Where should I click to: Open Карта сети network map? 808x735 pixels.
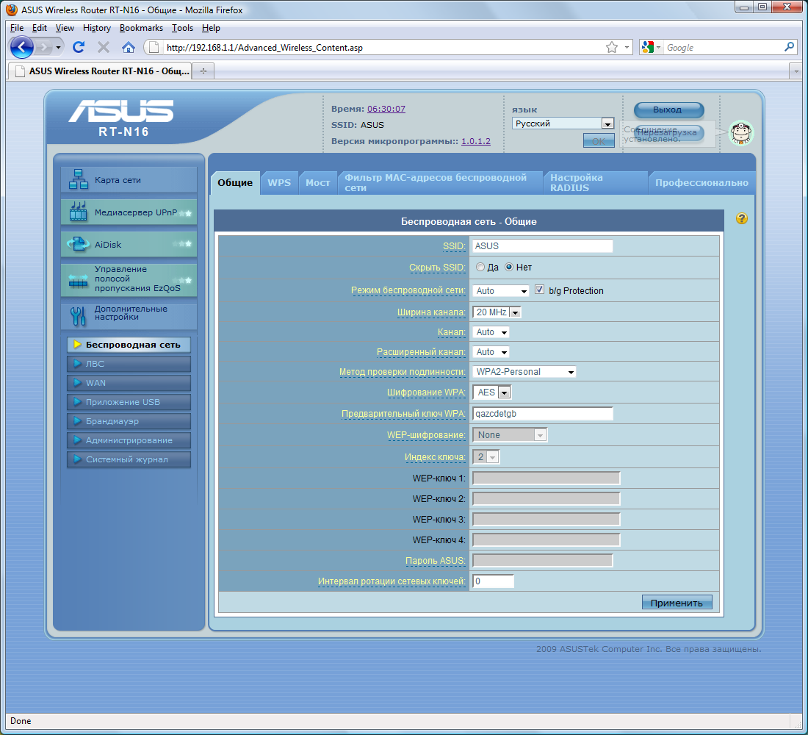(129, 180)
